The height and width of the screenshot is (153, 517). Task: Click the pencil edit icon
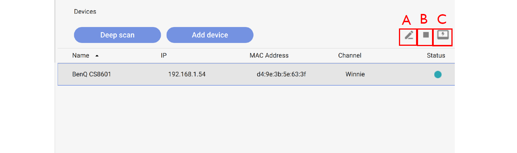[409, 35]
